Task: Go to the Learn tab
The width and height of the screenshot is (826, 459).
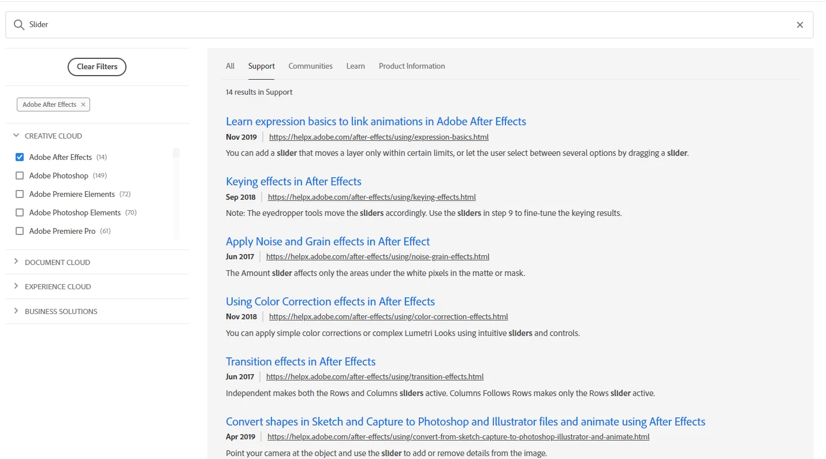Action: coord(355,66)
